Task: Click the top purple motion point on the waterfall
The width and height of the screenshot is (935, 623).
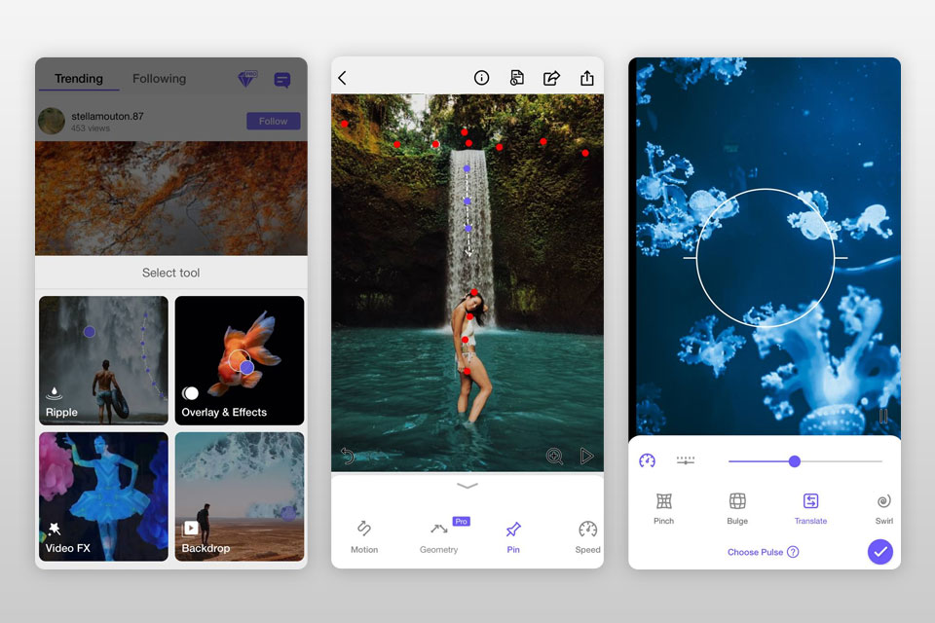Action: (467, 168)
